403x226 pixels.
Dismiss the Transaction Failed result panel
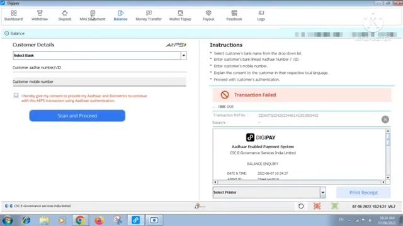pyautogui.click(x=385, y=119)
